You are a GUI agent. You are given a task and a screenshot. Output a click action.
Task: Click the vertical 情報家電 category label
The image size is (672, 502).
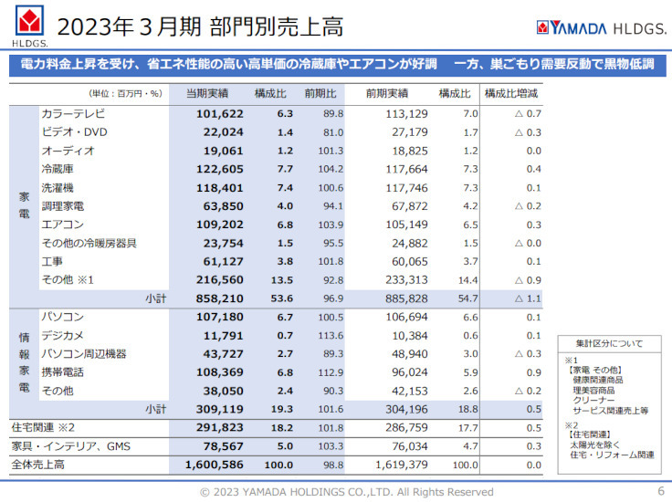coord(25,362)
